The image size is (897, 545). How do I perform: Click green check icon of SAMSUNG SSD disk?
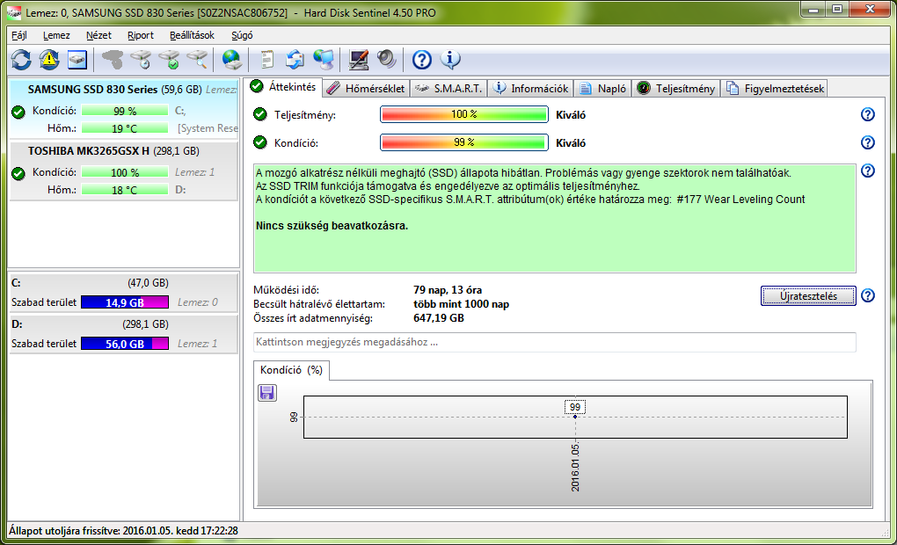(18, 112)
